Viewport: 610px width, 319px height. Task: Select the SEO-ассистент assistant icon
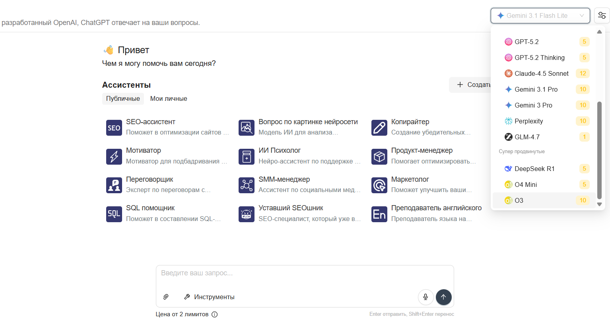click(114, 127)
